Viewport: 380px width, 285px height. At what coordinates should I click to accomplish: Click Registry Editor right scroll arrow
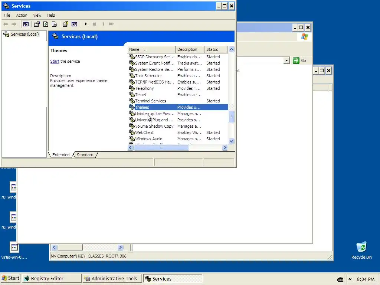pyautogui.click(x=120, y=248)
